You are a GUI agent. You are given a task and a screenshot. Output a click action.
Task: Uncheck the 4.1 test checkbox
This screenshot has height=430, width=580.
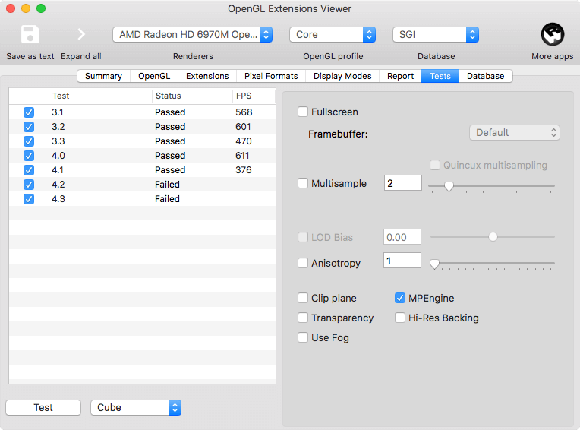[29, 170]
